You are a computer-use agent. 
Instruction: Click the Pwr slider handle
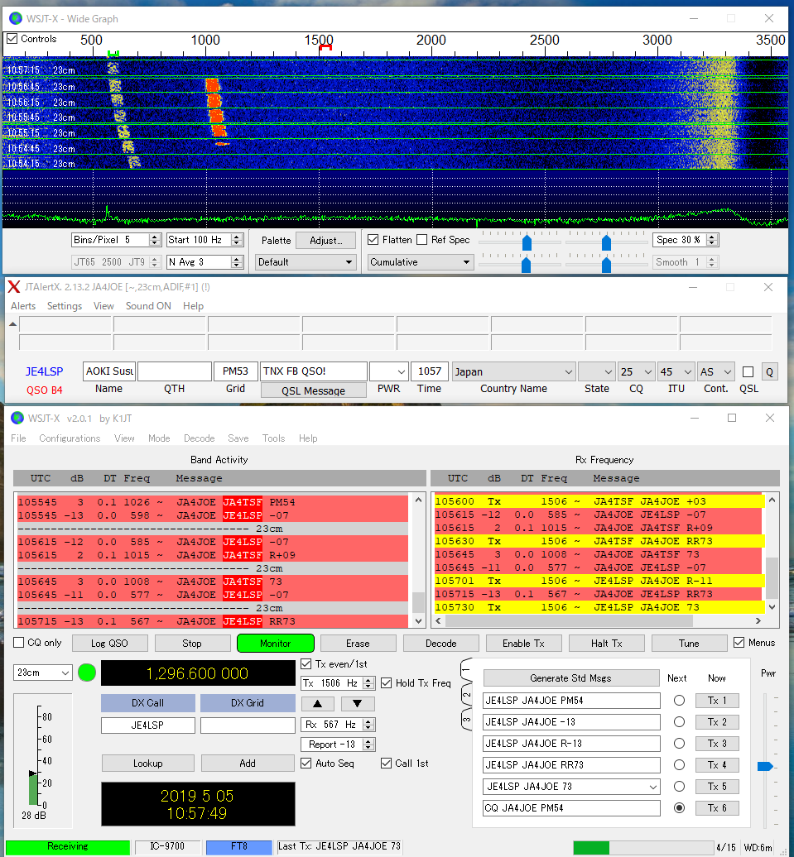pos(765,766)
